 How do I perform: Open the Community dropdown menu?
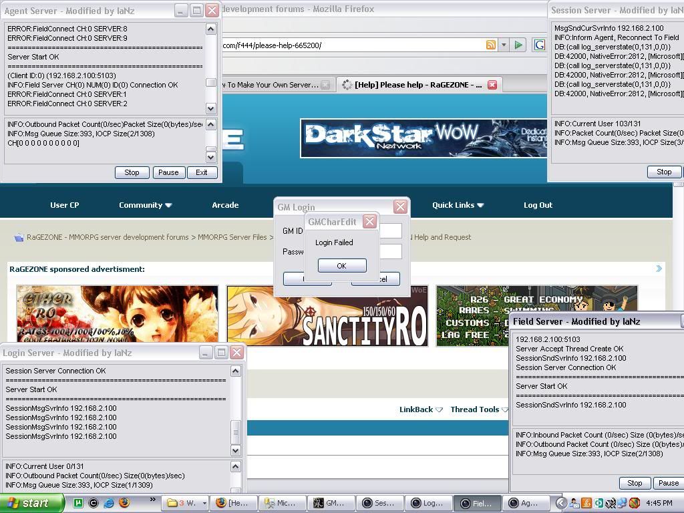145,205
